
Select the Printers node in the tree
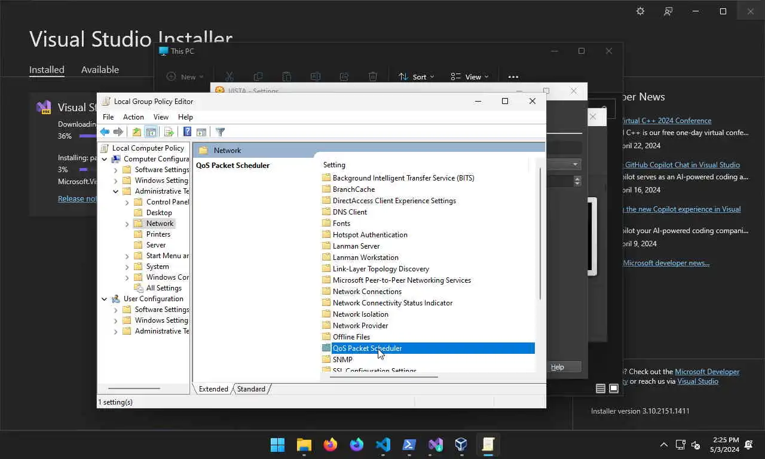[x=158, y=234]
